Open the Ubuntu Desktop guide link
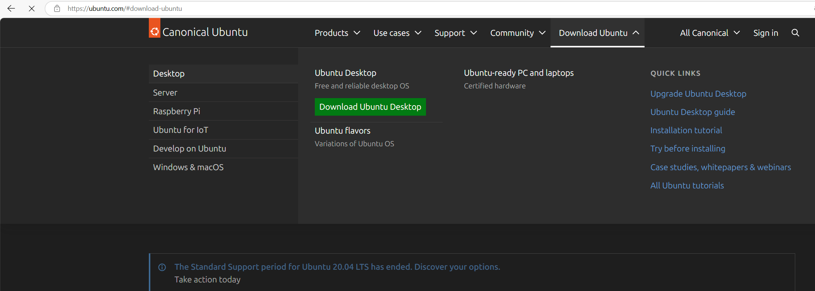815x291 pixels. coord(693,112)
